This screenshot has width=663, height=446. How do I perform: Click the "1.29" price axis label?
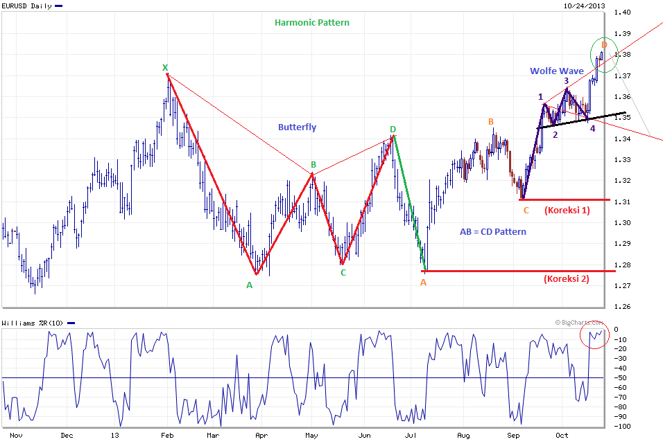(622, 243)
